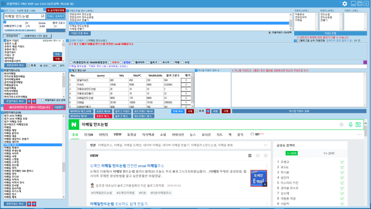371x209 pixels.
Task: Open Naver smart lens camera search
Action: pyautogui.click(x=358, y=124)
